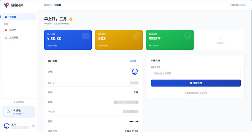Click the 联系客服 link in help box
The width and height of the screenshot is (252, 132).
(x=18, y=114)
